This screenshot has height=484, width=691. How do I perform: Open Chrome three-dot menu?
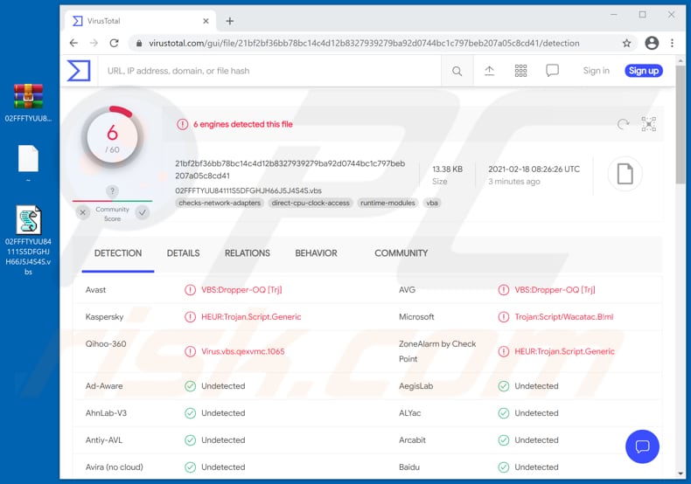[x=672, y=43]
